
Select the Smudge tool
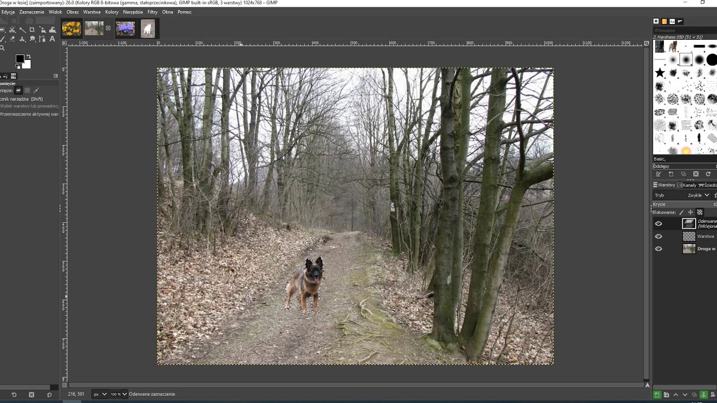32,39
